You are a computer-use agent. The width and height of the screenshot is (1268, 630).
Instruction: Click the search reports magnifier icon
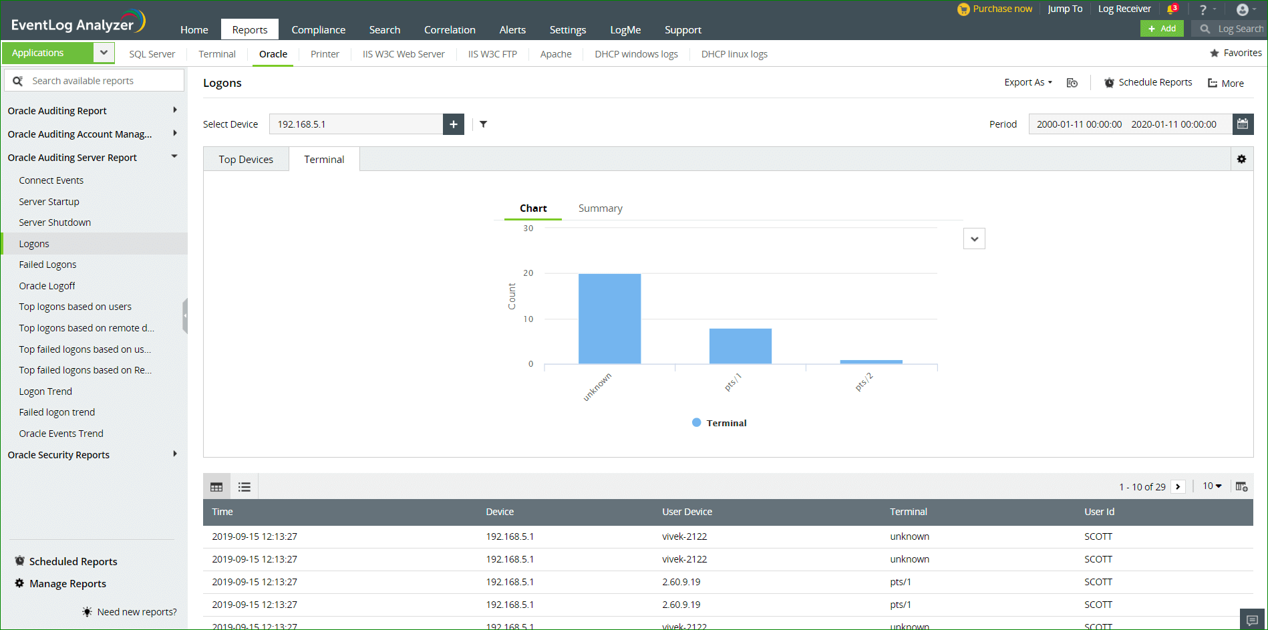(18, 81)
